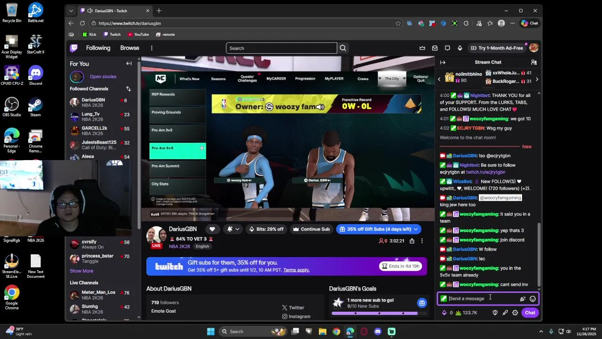Open the Following tab
This screenshot has height=339, width=602.
pos(98,48)
